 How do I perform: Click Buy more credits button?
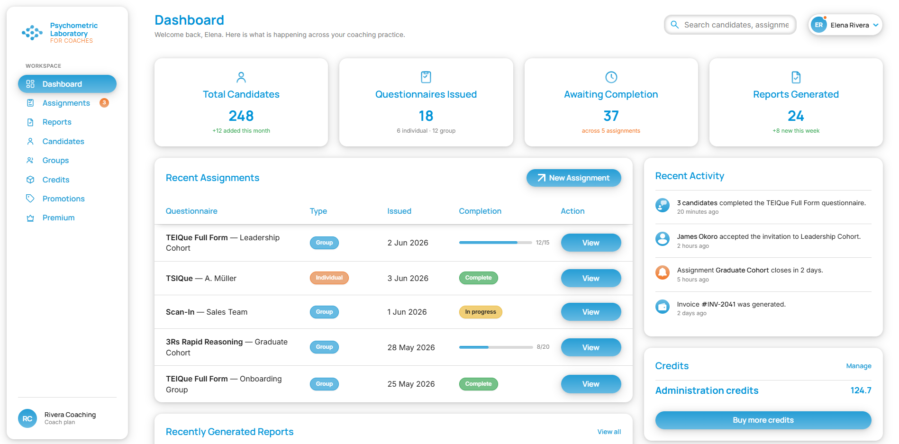coord(763,420)
